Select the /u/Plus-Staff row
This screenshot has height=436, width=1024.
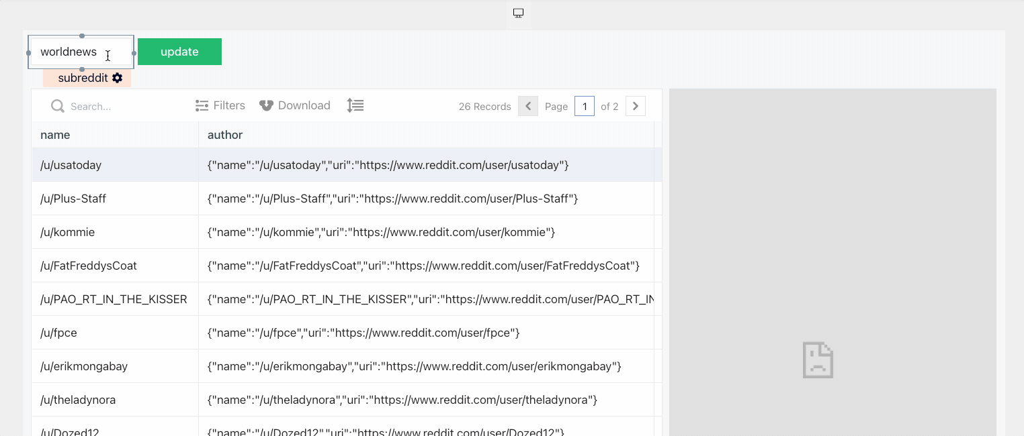73,199
